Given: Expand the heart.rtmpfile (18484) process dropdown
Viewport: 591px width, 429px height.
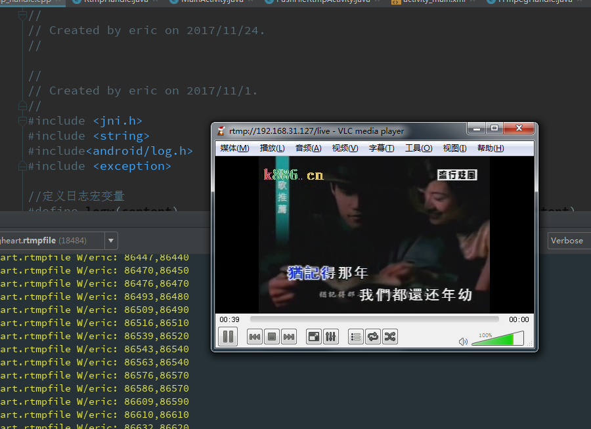Looking at the screenshot, I should [x=111, y=241].
